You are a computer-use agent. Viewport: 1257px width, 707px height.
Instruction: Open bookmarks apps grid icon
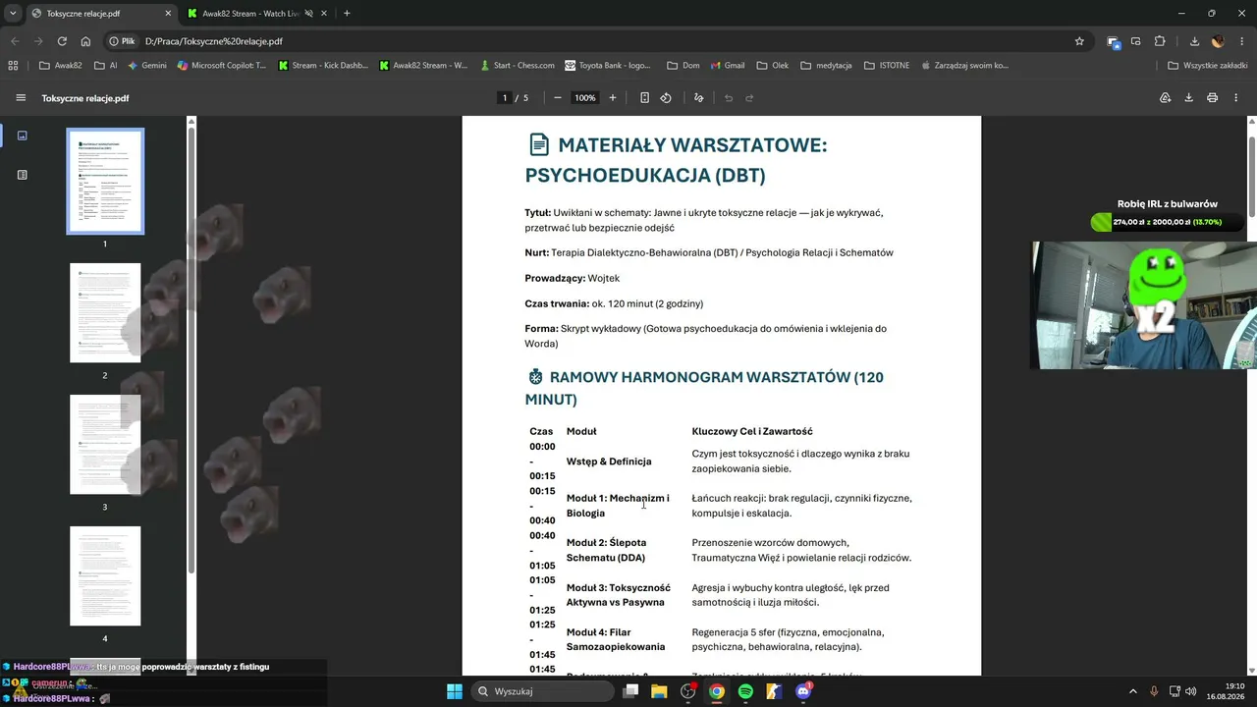coord(13,66)
